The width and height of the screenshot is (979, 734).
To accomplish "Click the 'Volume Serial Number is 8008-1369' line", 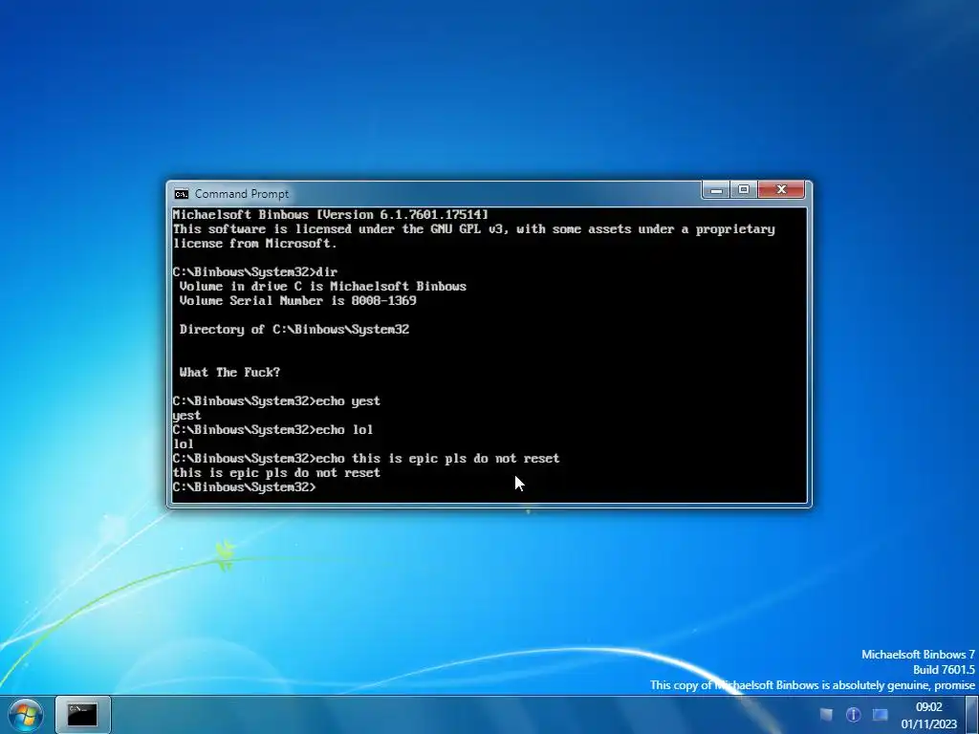I will tap(298, 301).
